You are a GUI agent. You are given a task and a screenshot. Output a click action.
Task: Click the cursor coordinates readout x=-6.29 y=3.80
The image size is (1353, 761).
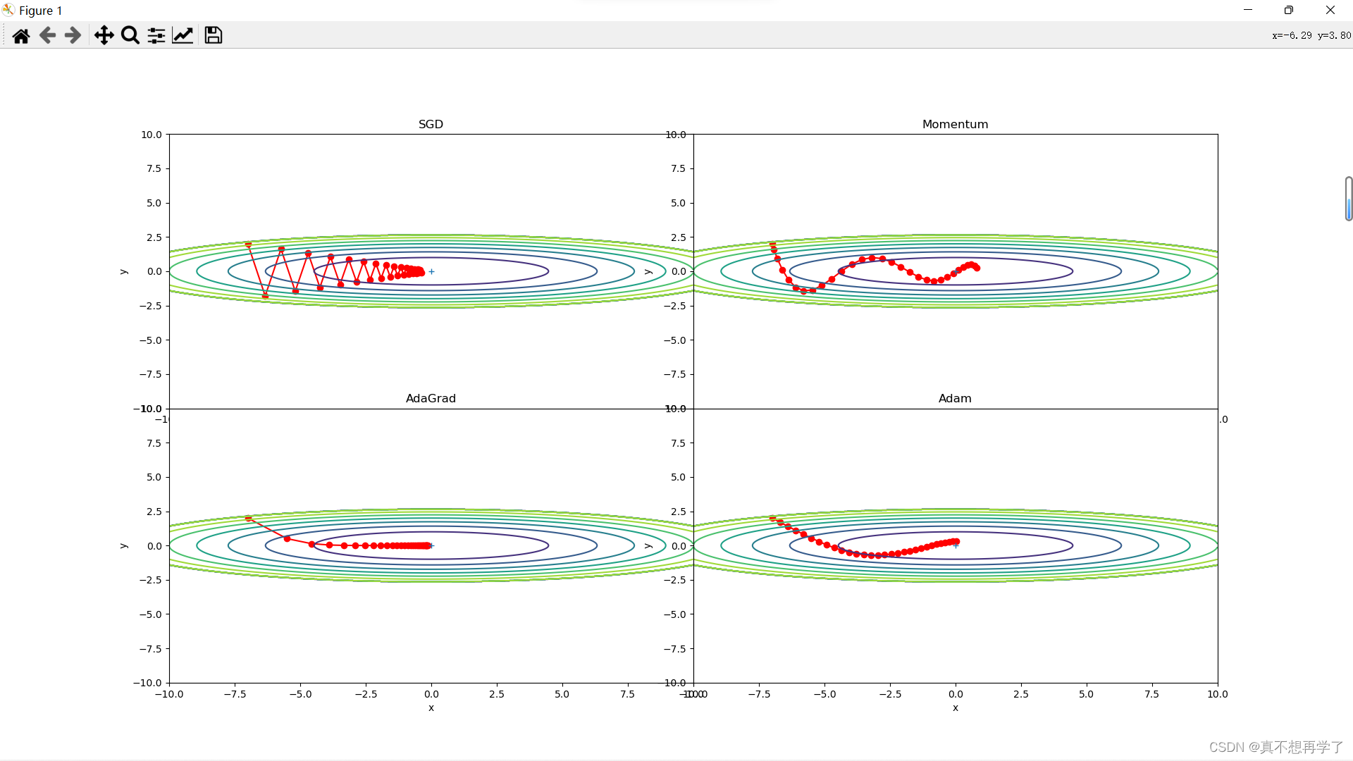point(1311,35)
